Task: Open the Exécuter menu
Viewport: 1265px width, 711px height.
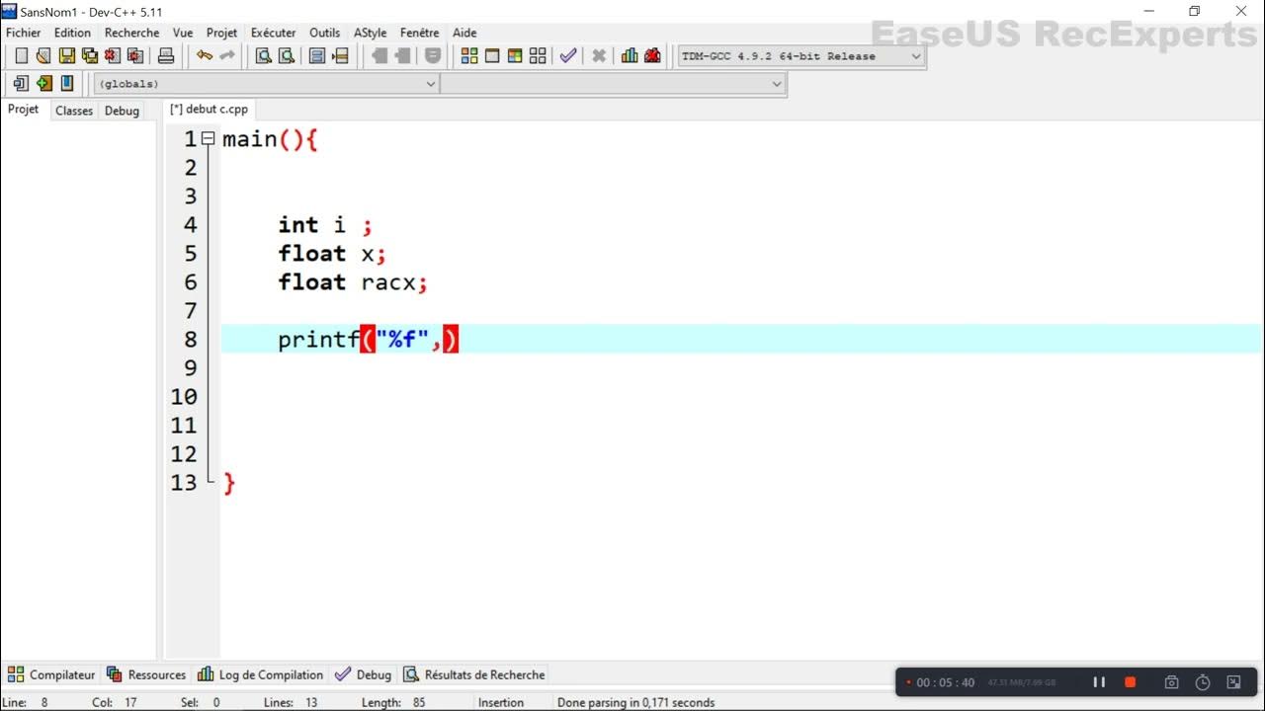Action: (273, 33)
